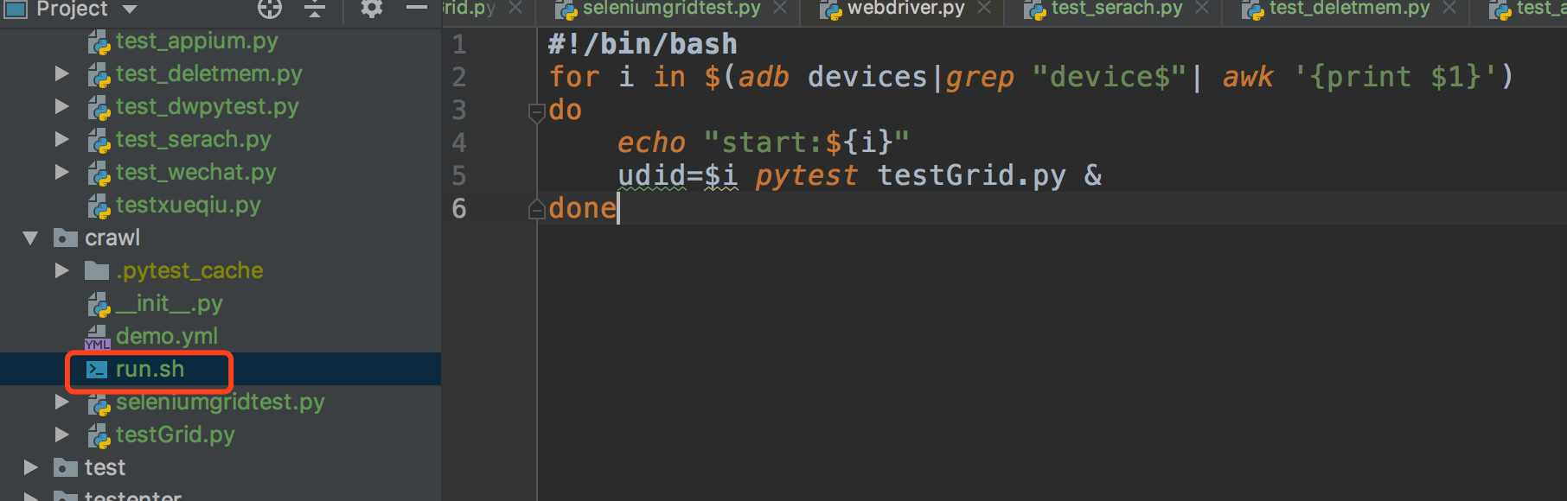The width and height of the screenshot is (1567, 501).
Task: Hide Project panel with the minus icon
Action: click(x=417, y=8)
